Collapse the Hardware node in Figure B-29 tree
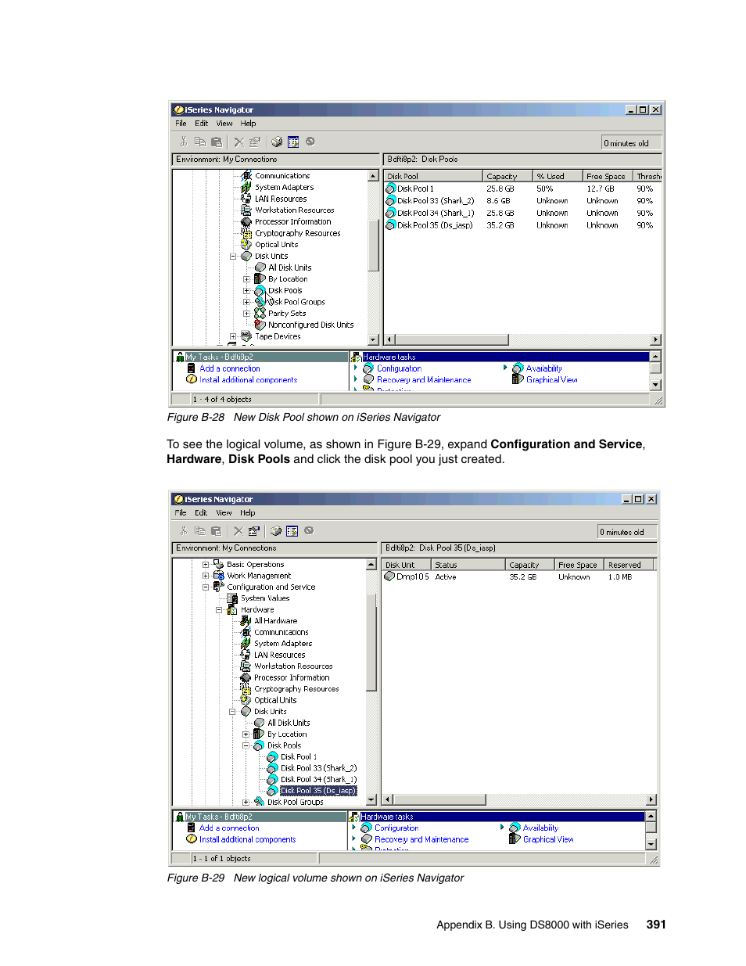The image size is (746, 966). coord(219,609)
